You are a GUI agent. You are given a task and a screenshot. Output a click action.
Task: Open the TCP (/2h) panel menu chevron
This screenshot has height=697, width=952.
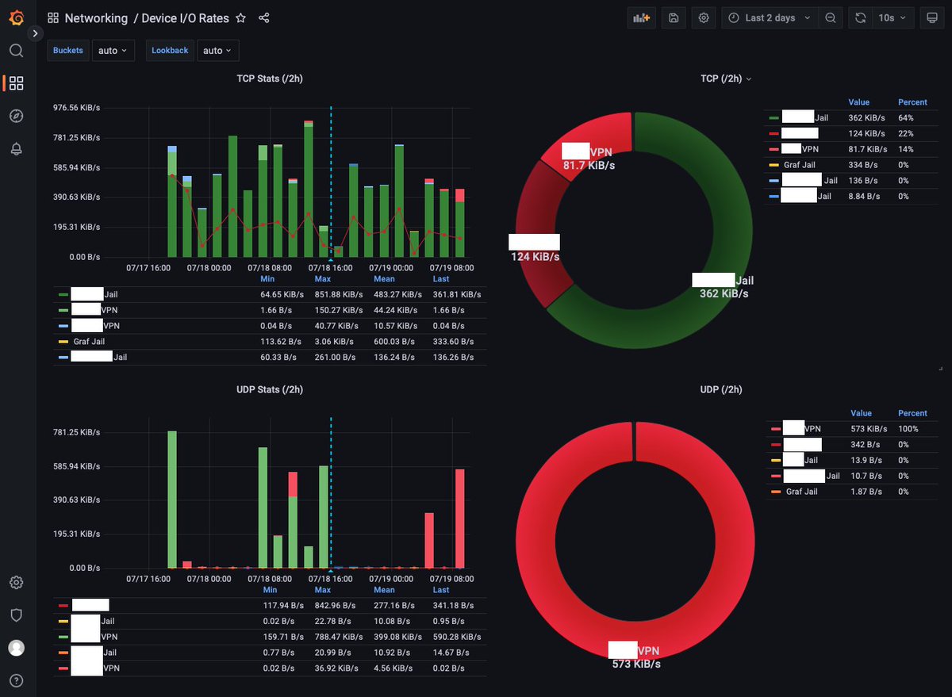(749, 79)
